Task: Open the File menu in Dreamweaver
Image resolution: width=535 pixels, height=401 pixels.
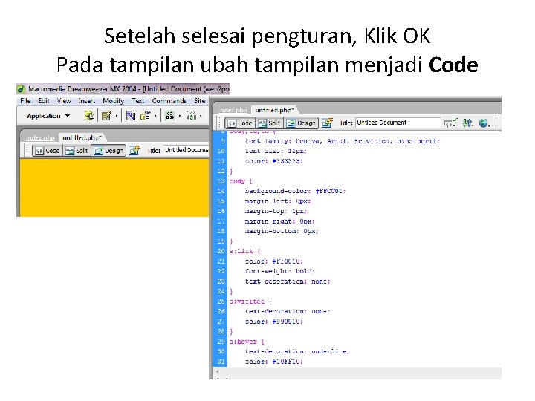Action: (25, 101)
